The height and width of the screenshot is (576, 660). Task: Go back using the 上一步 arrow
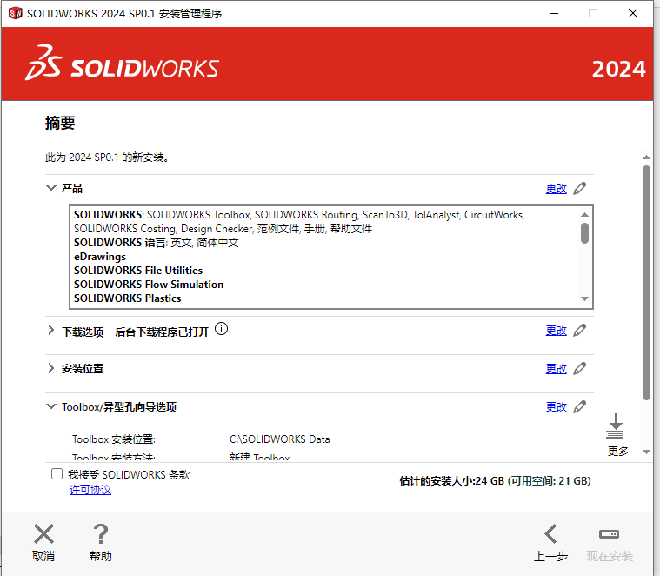(550, 534)
